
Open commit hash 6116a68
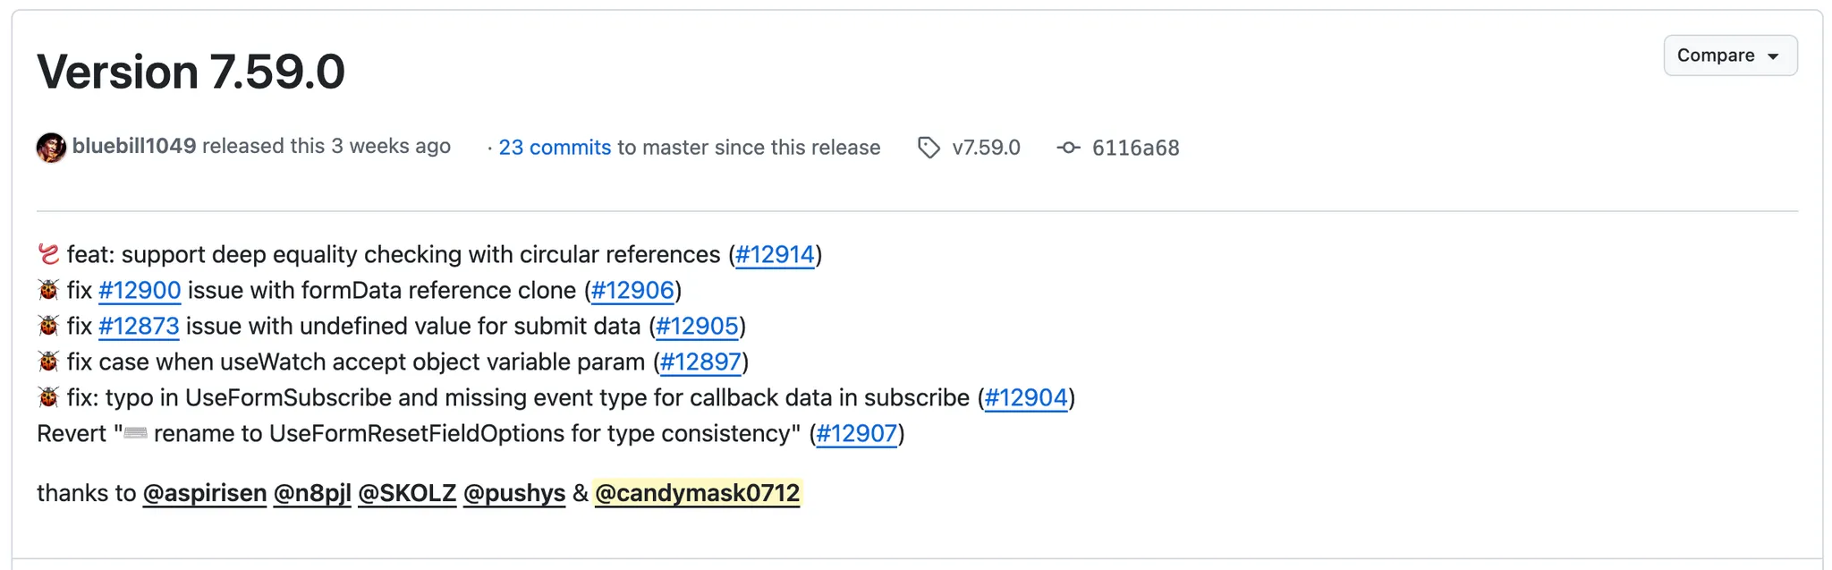coord(1135,148)
